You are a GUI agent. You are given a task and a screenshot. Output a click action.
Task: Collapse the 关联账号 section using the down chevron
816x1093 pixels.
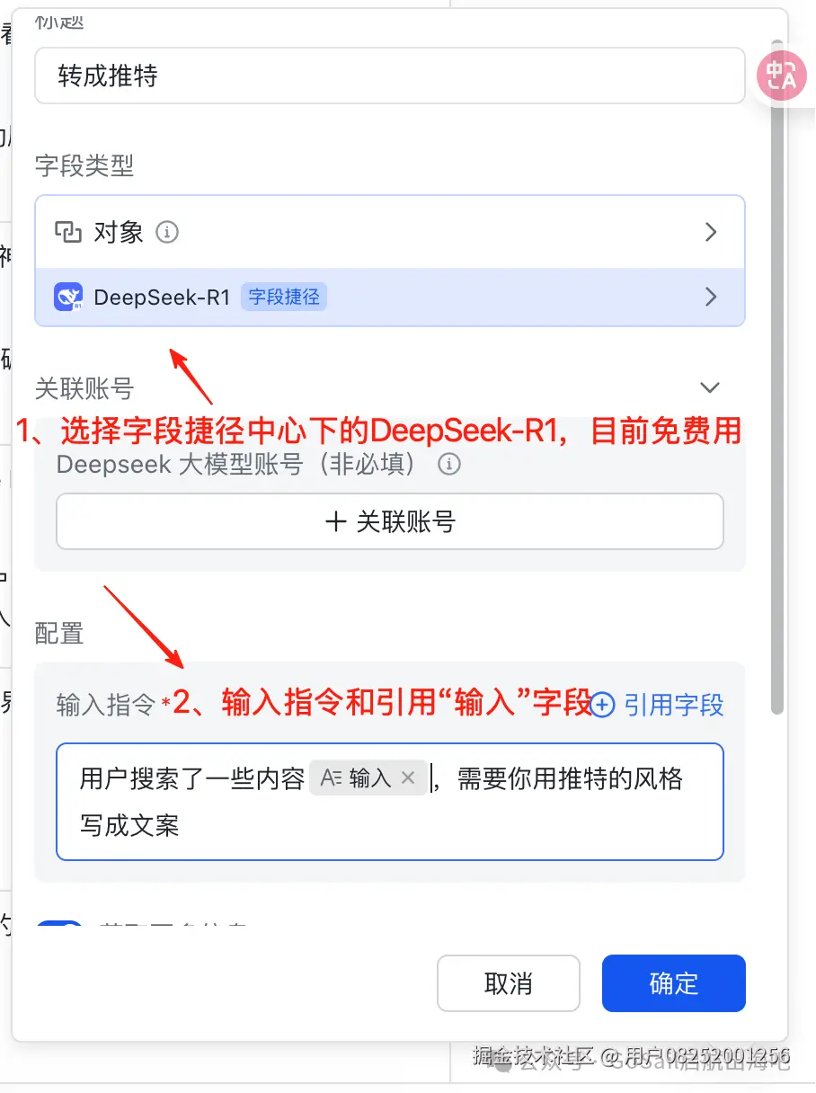tap(710, 387)
